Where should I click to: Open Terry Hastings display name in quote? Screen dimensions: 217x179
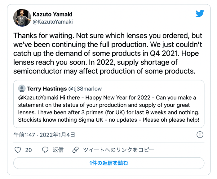point(47,89)
